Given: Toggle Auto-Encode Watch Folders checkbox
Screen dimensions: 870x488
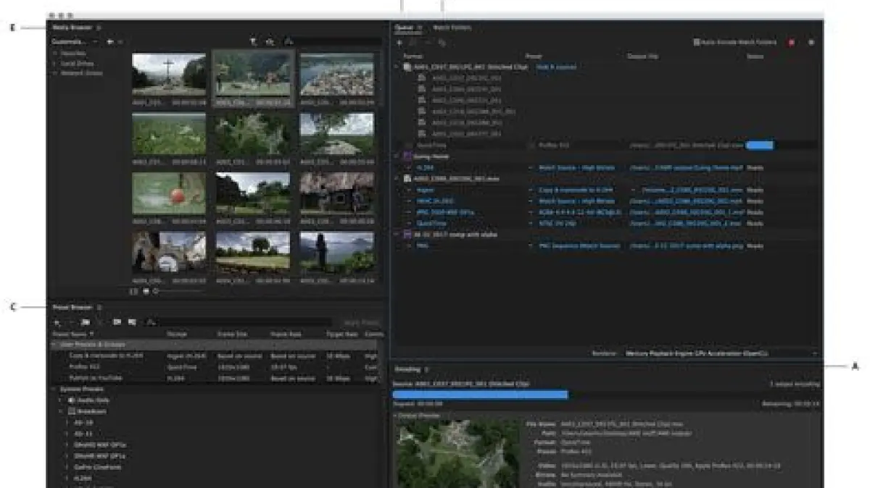Looking at the screenshot, I should click(x=697, y=43).
